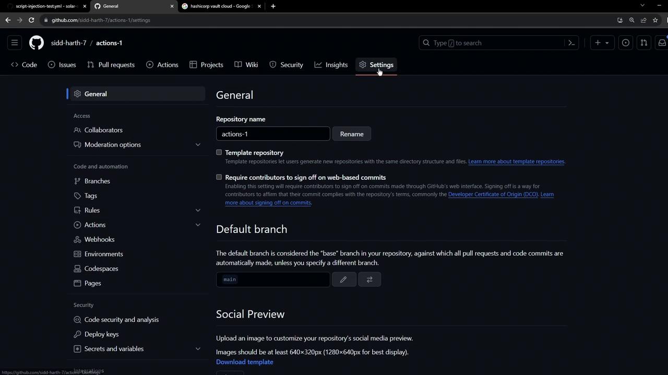Open the global Issues icon in header

point(625,43)
